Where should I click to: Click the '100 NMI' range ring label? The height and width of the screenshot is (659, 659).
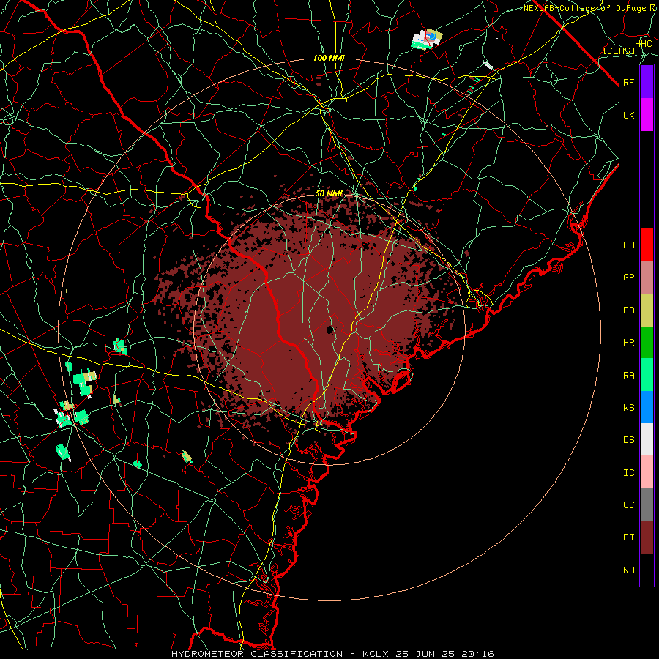(x=329, y=58)
